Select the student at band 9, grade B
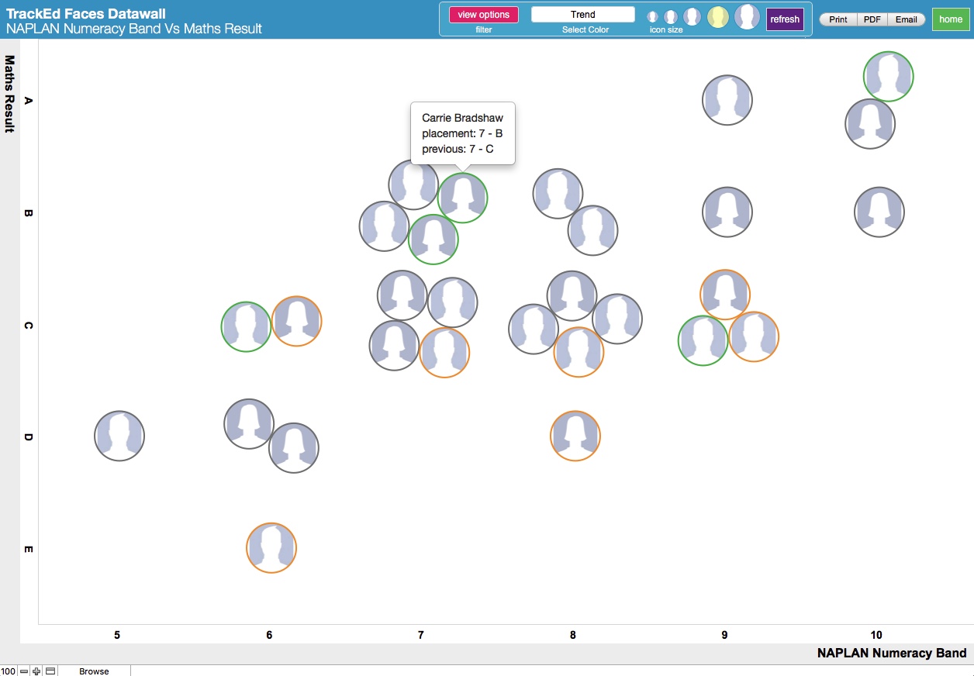The height and width of the screenshot is (676, 974). coord(727,212)
